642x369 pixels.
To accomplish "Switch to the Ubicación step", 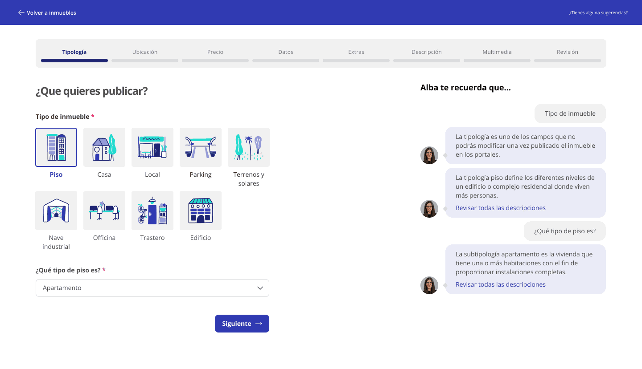I will tap(145, 52).
